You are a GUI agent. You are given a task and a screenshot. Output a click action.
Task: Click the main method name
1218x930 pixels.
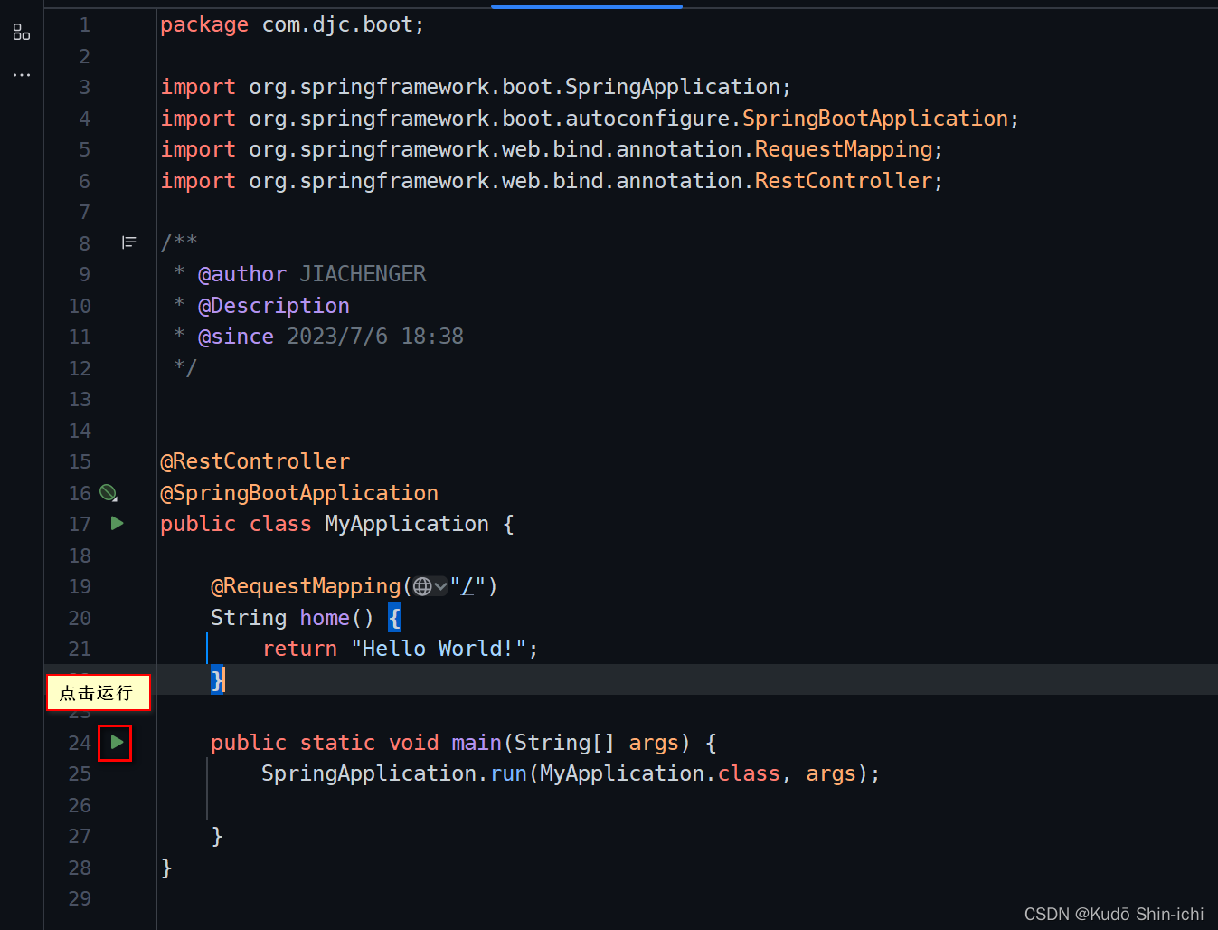[x=477, y=743]
